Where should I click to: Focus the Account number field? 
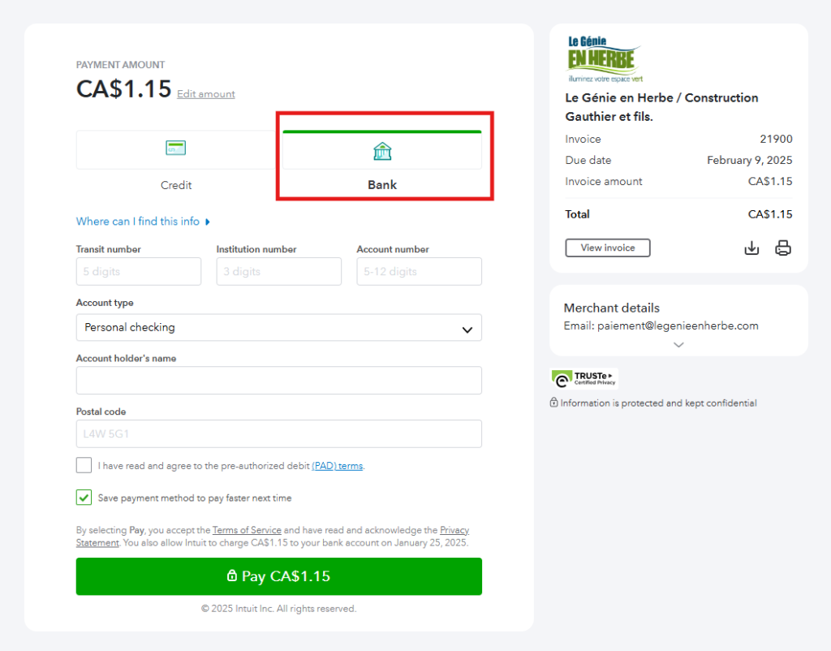(420, 271)
